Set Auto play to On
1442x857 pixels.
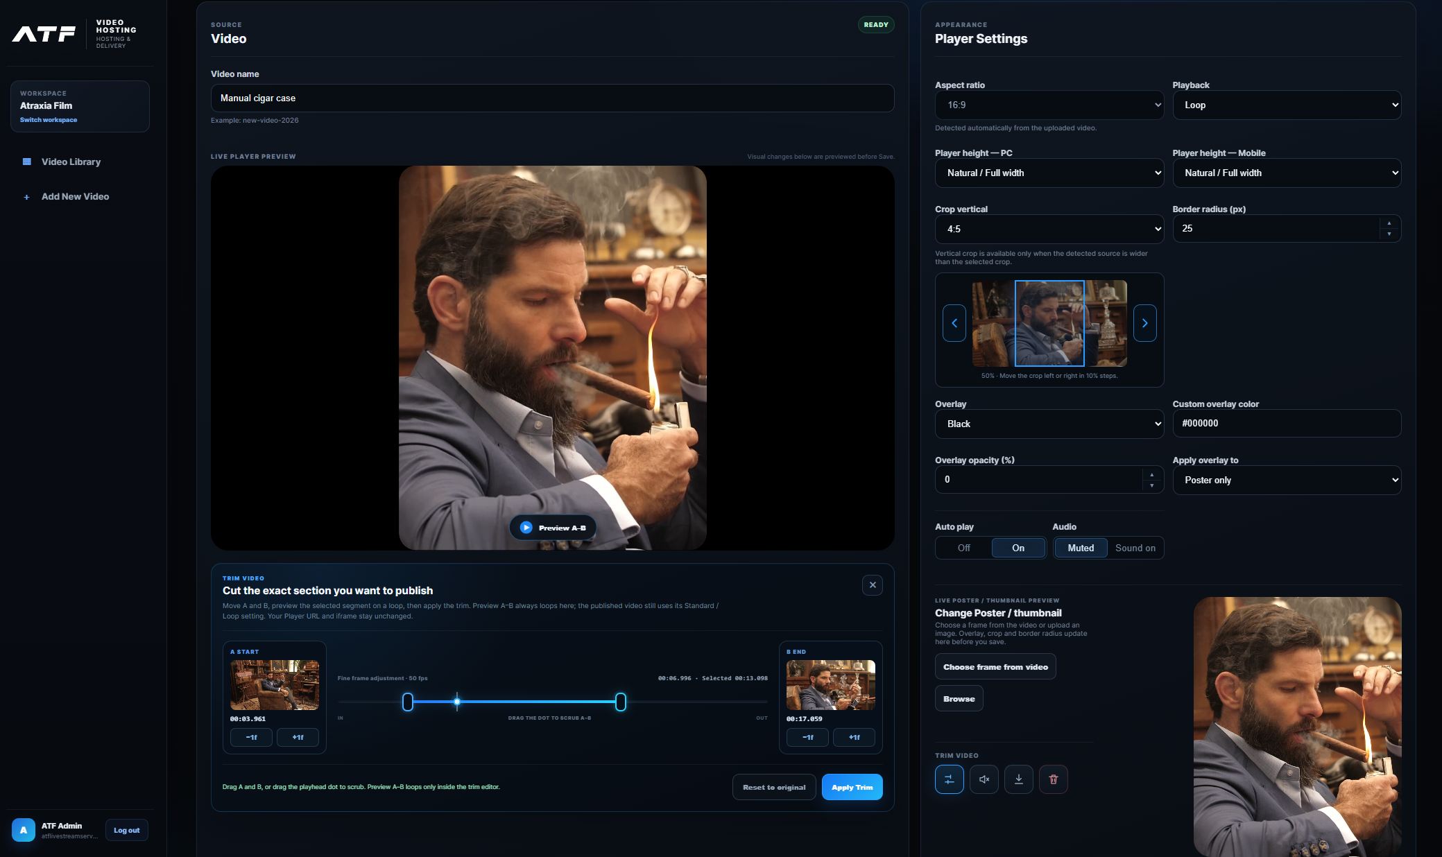tap(1018, 548)
